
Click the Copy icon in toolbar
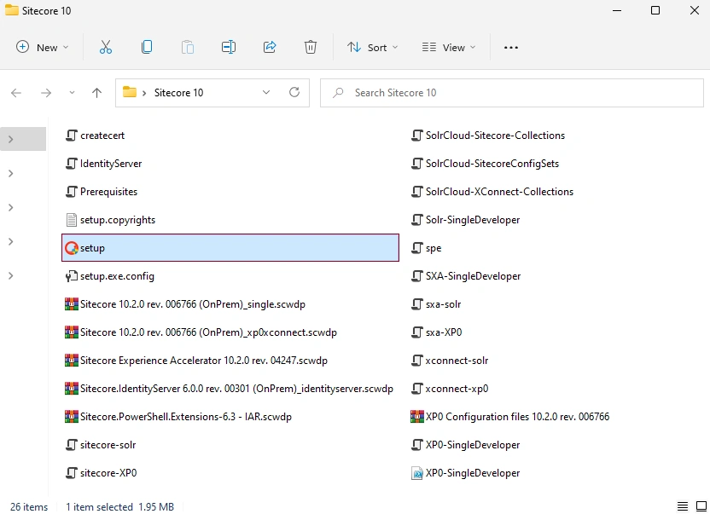tap(147, 47)
